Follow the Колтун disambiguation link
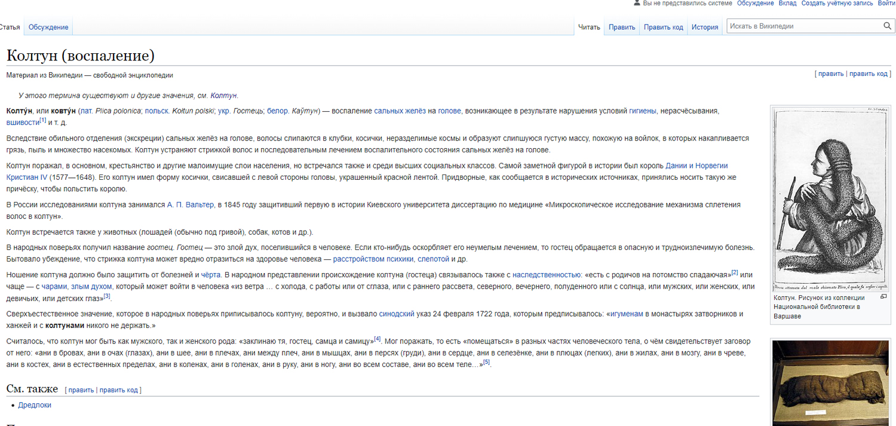 click(x=224, y=96)
